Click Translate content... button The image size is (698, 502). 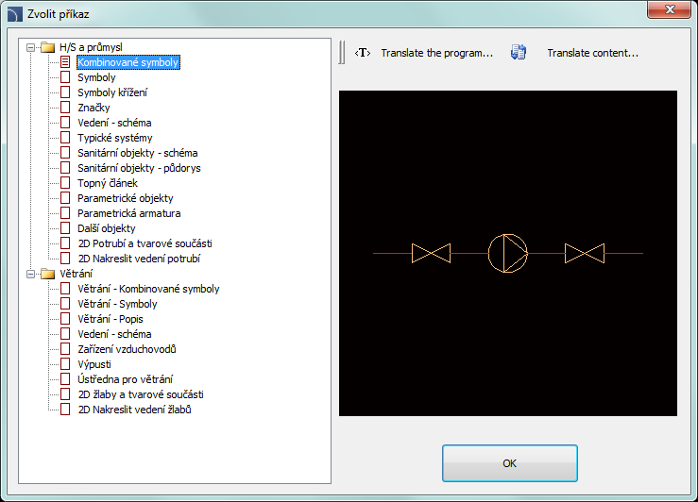pyautogui.click(x=592, y=53)
